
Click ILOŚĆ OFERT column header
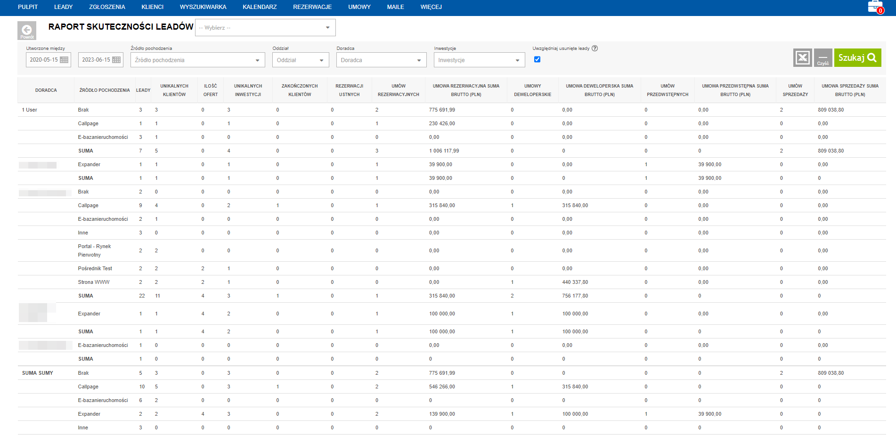coord(211,90)
